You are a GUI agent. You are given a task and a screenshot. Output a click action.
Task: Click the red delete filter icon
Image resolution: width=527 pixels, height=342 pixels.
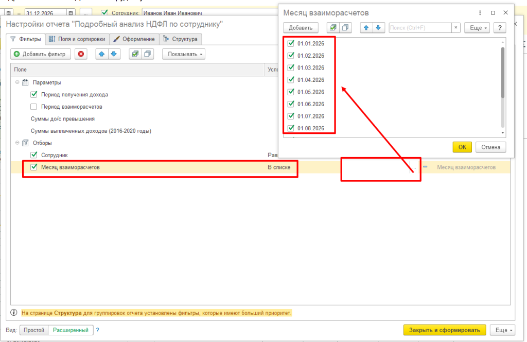(x=80, y=54)
